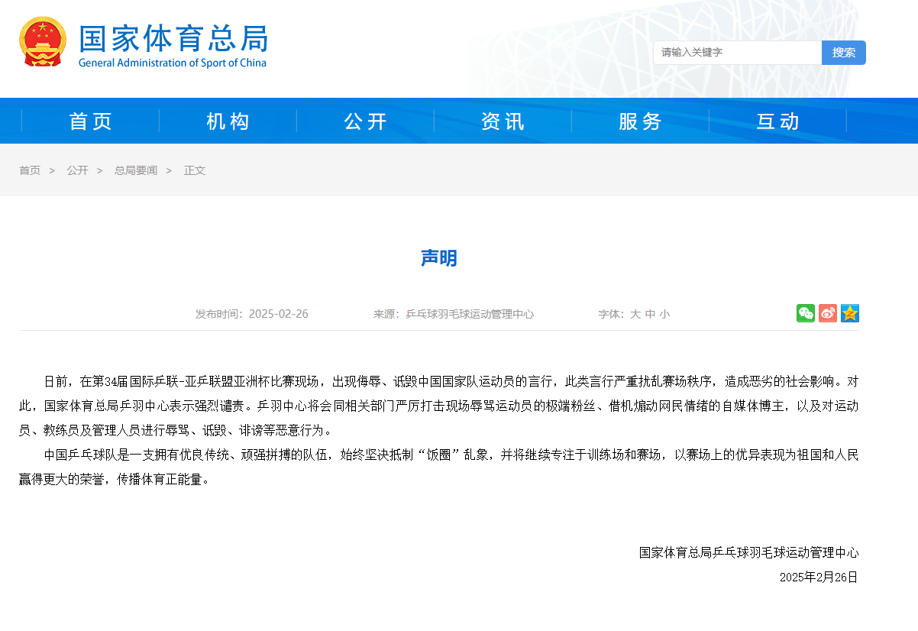Set font size to 大
The height and width of the screenshot is (631, 918).
(635, 314)
